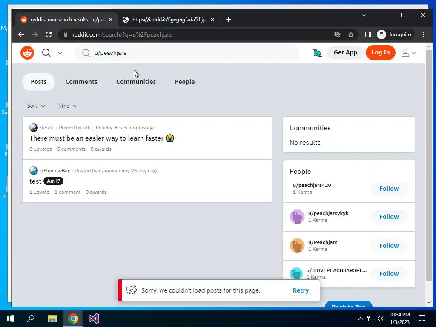This screenshot has width=436, height=327.
Task: Open the user profile dropdown menu
Action: [x=408, y=53]
